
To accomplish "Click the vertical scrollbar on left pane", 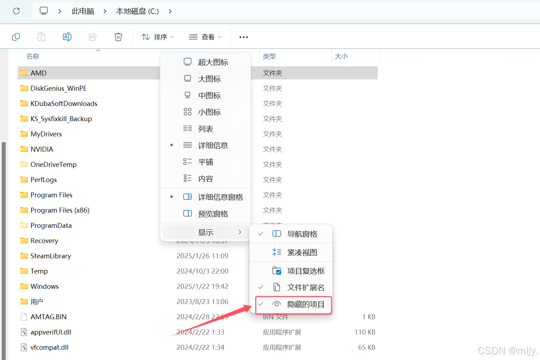I will click(4, 248).
